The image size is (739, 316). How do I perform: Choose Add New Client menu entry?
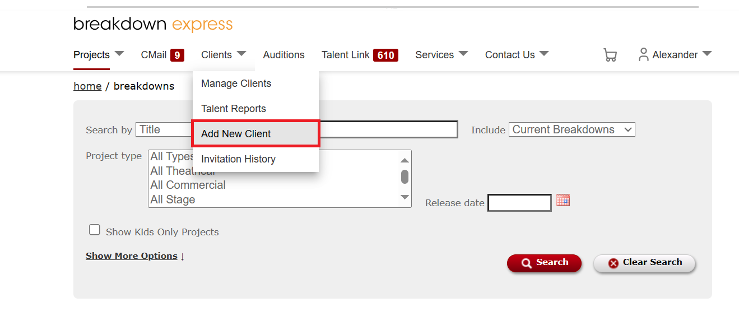click(x=255, y=134)
